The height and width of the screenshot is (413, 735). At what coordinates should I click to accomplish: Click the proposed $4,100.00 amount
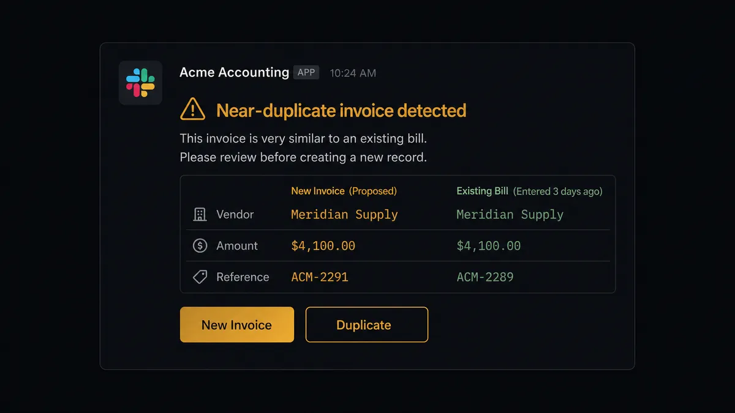[x=323, y=245]
